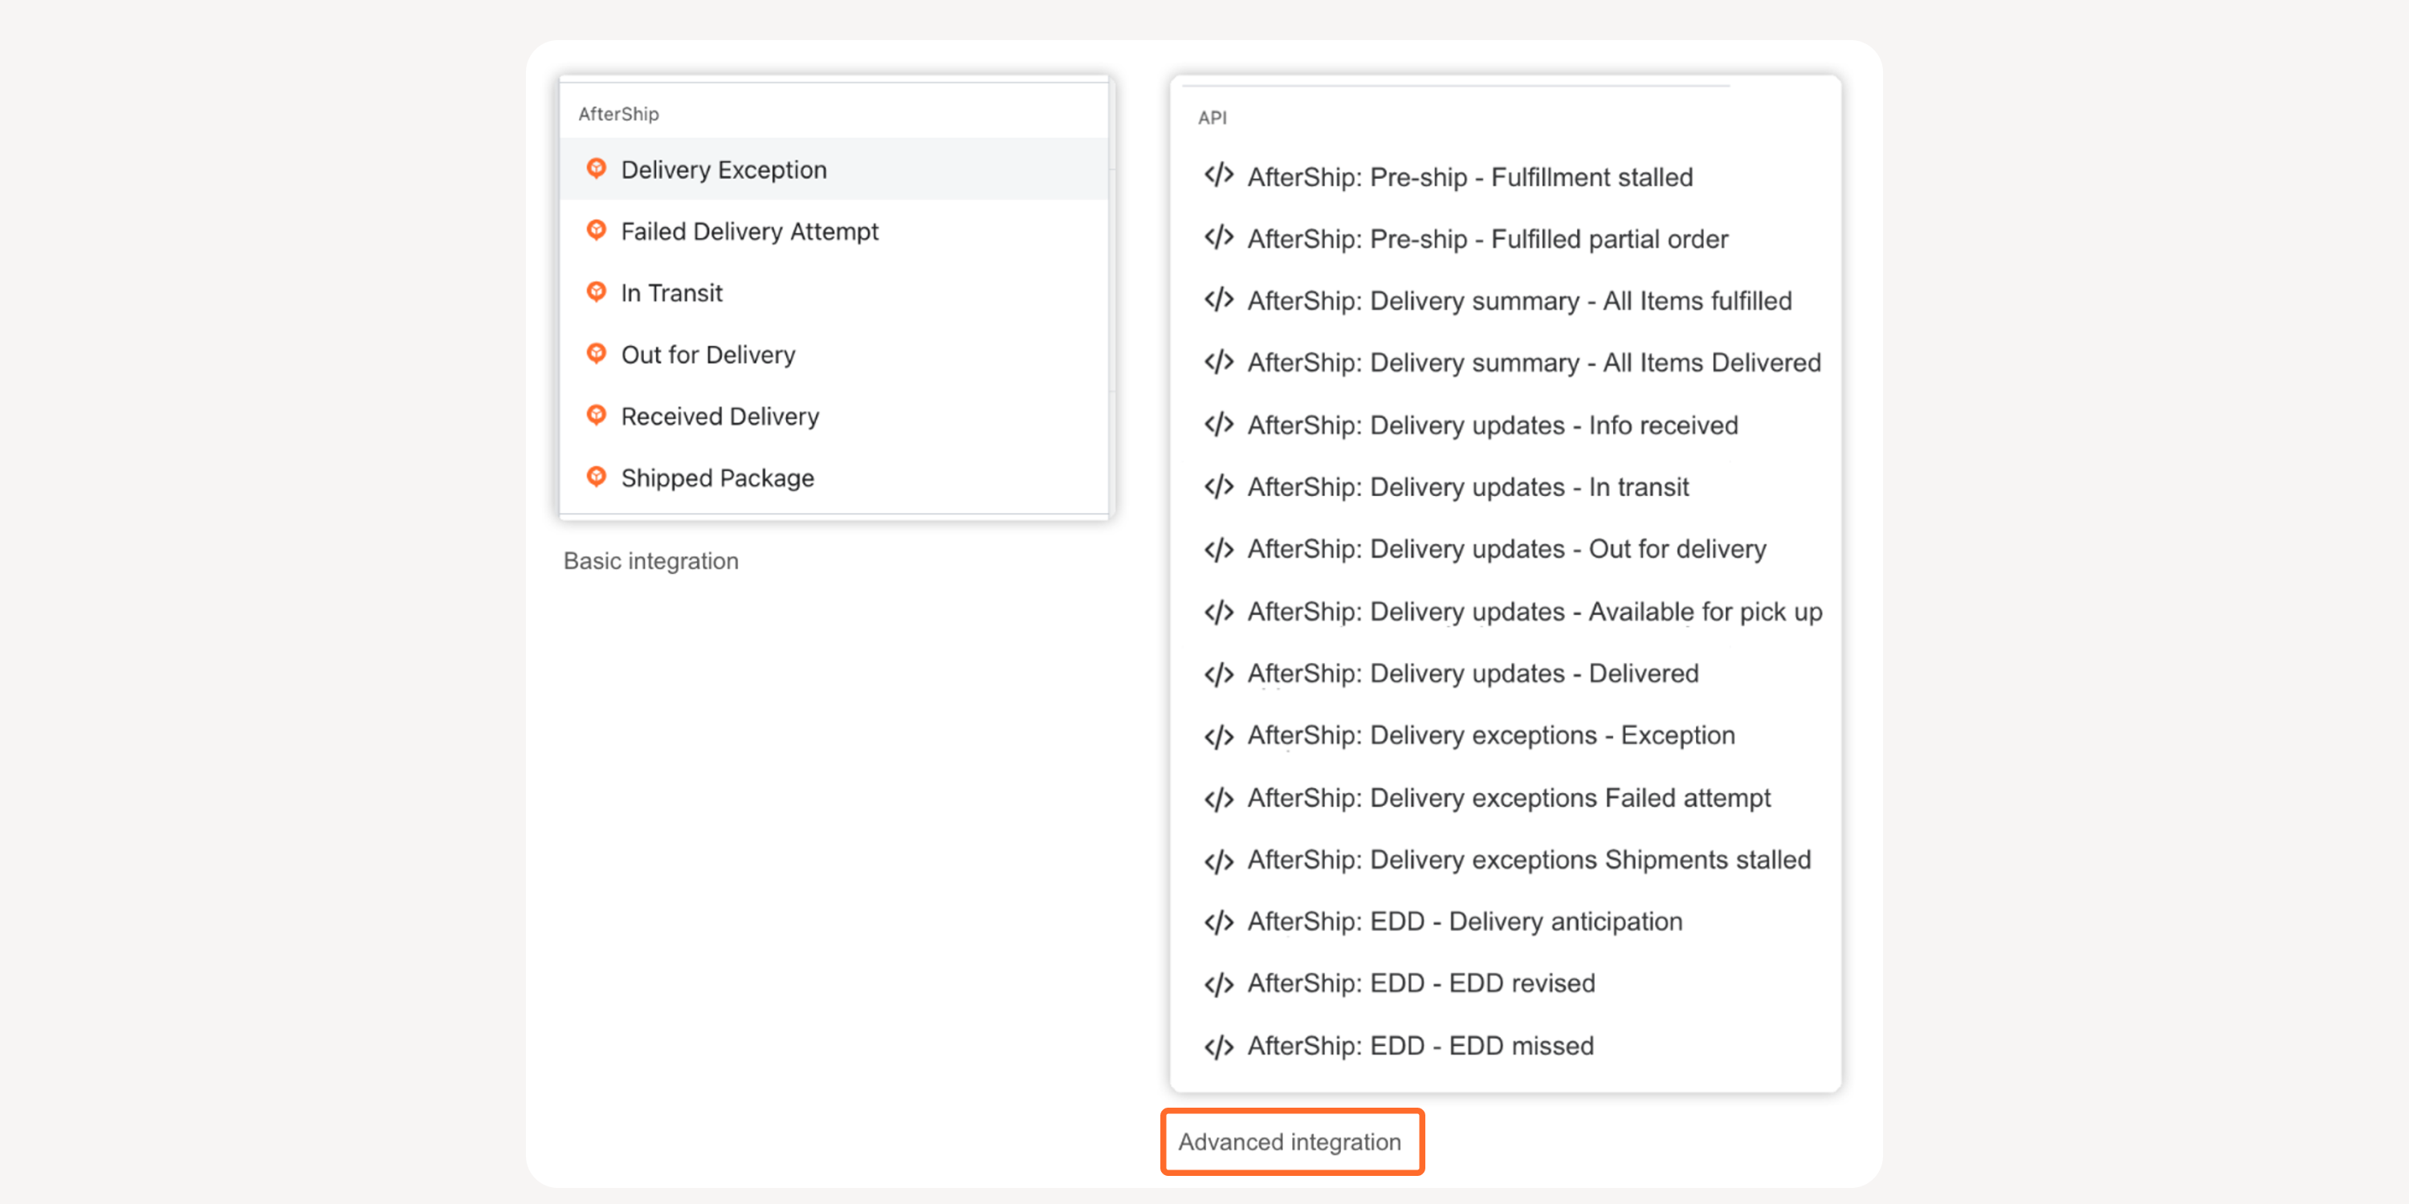
Task: Click the code icon beside All Items Delivered
Action: point(1218,362)
